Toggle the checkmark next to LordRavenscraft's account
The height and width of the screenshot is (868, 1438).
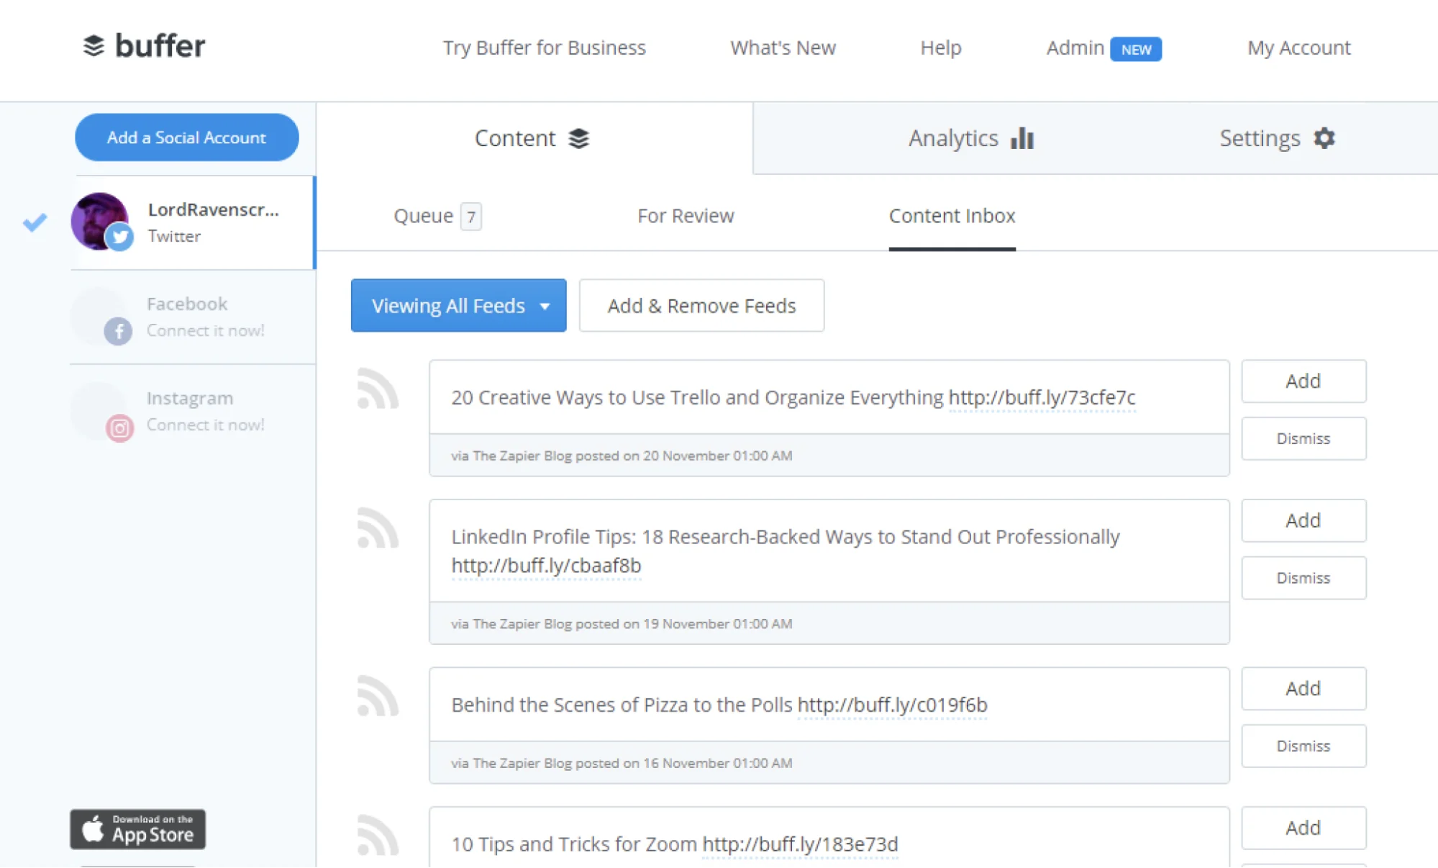tap(34, 223)
